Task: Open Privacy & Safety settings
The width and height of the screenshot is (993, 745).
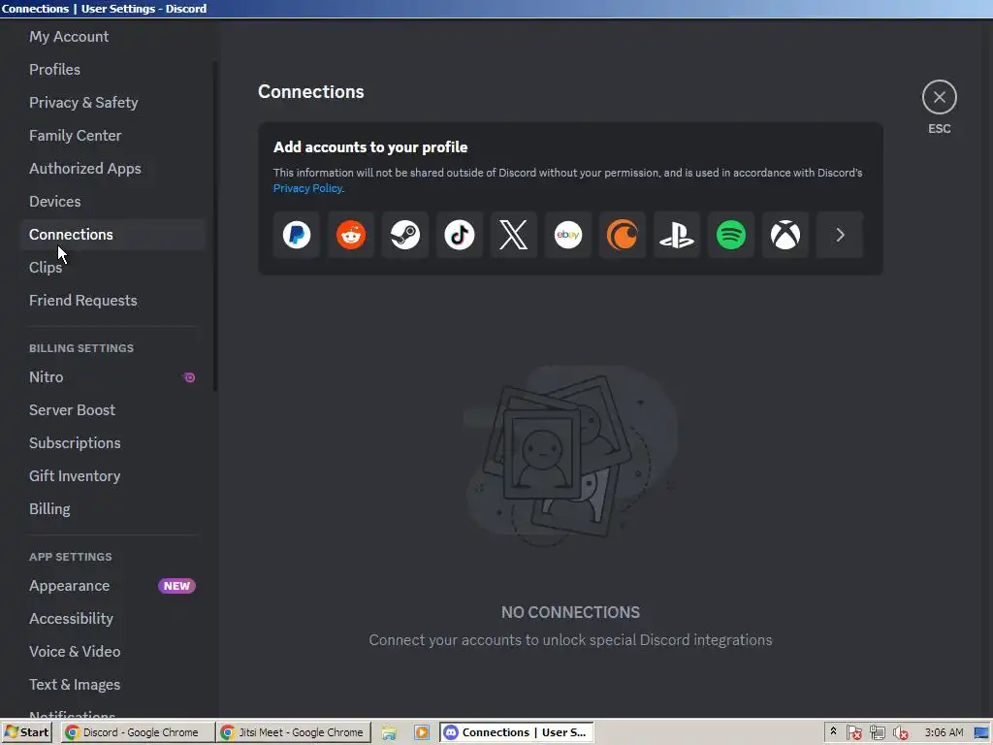Action: click(x=112, y=103)
